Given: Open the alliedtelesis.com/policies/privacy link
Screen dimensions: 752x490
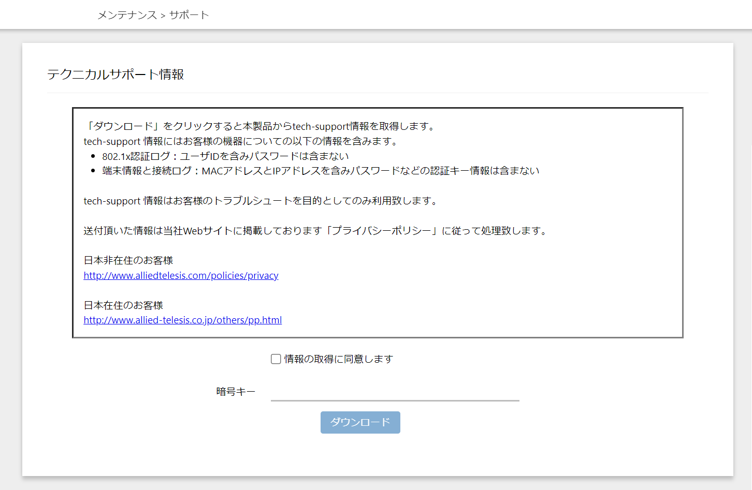Looking at the screenshot, I should point(181,275).
